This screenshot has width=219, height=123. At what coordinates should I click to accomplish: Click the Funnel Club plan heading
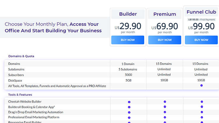201,12
